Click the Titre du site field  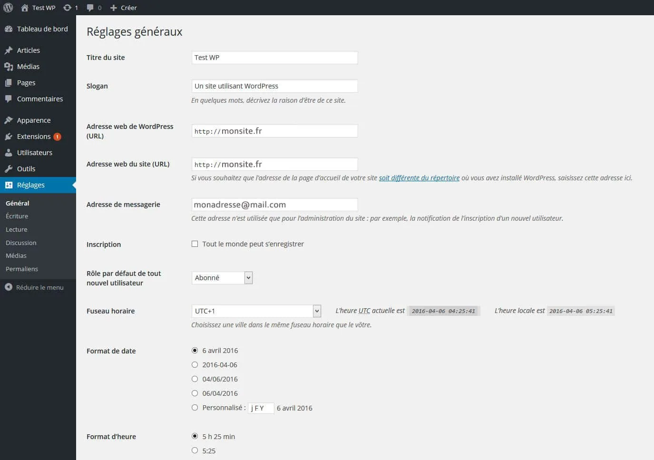point(274,58)
